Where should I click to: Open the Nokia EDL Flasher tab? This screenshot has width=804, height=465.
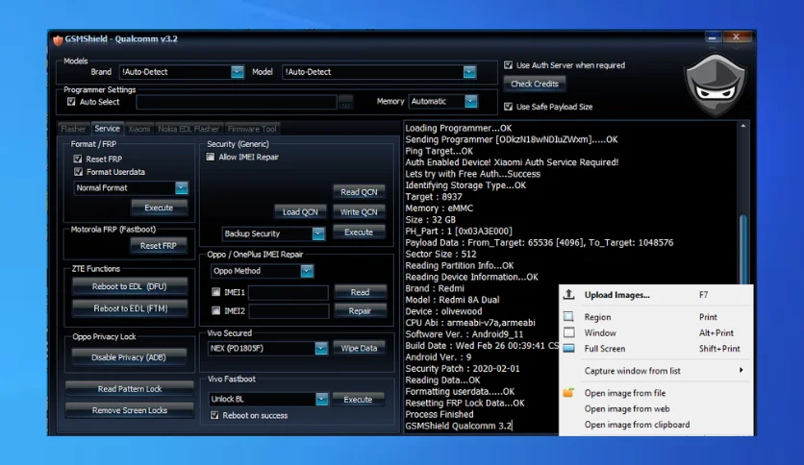tap(188, 129)
